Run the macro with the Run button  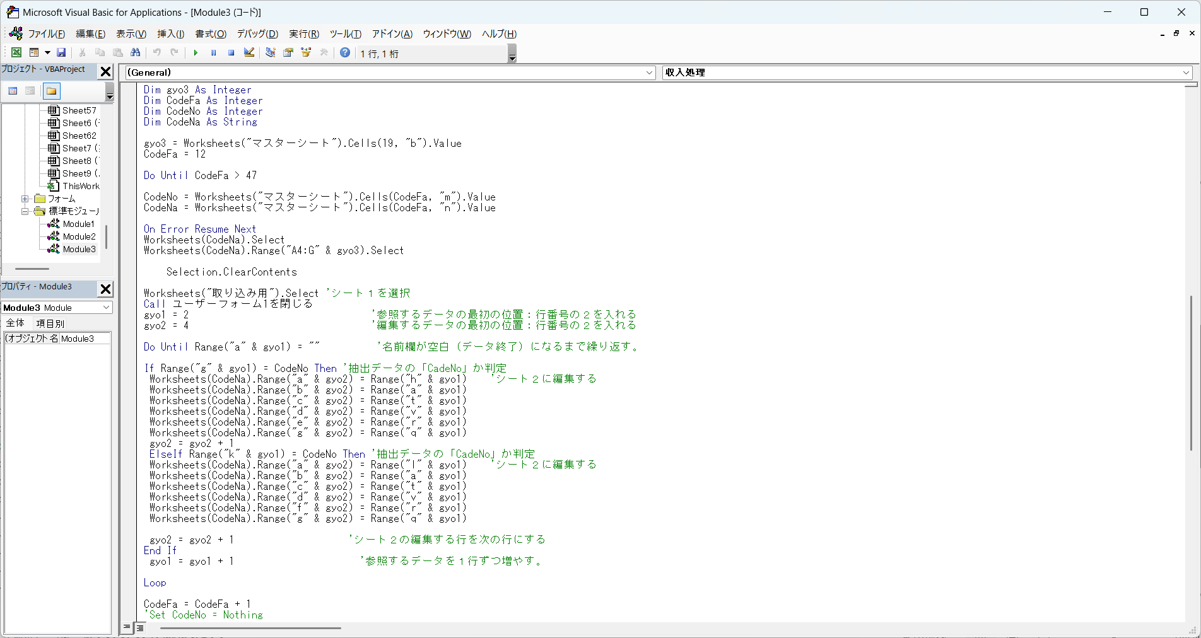(x=196, y=53)
